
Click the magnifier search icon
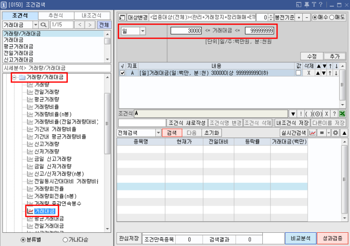tap(43, 25)
